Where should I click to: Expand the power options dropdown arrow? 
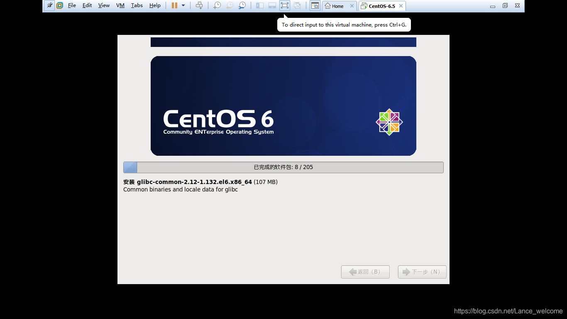coord(183,6)
